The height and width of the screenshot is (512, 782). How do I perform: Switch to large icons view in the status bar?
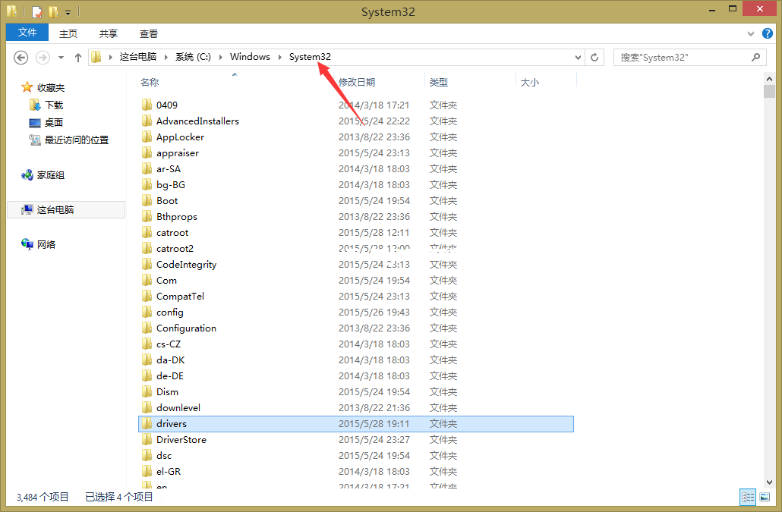coord(765,497)
